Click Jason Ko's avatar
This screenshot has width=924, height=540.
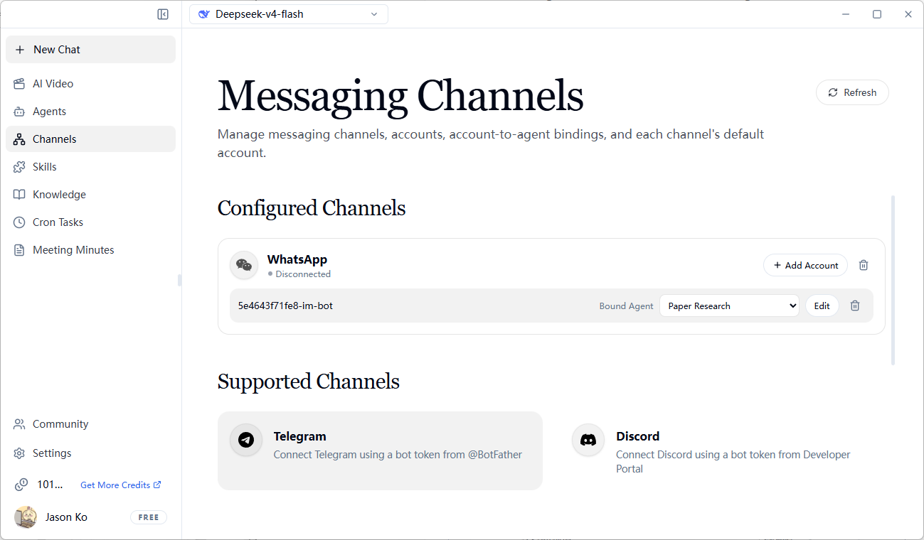click(x=26, y=517)
